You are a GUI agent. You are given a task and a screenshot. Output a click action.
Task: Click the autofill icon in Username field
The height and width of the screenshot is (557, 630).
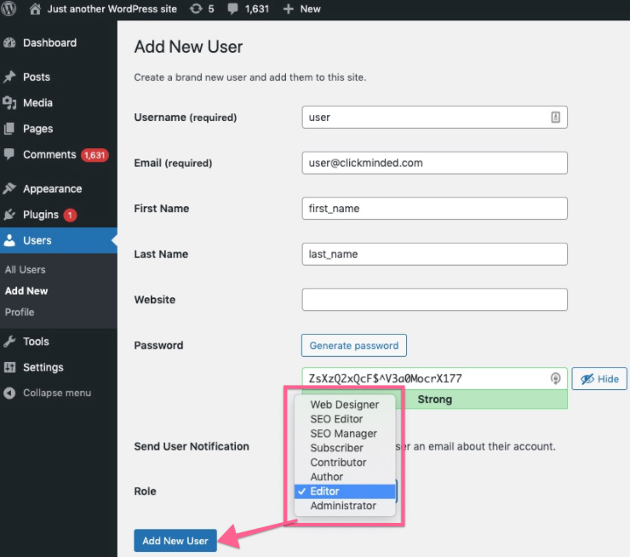coord(555,118)
